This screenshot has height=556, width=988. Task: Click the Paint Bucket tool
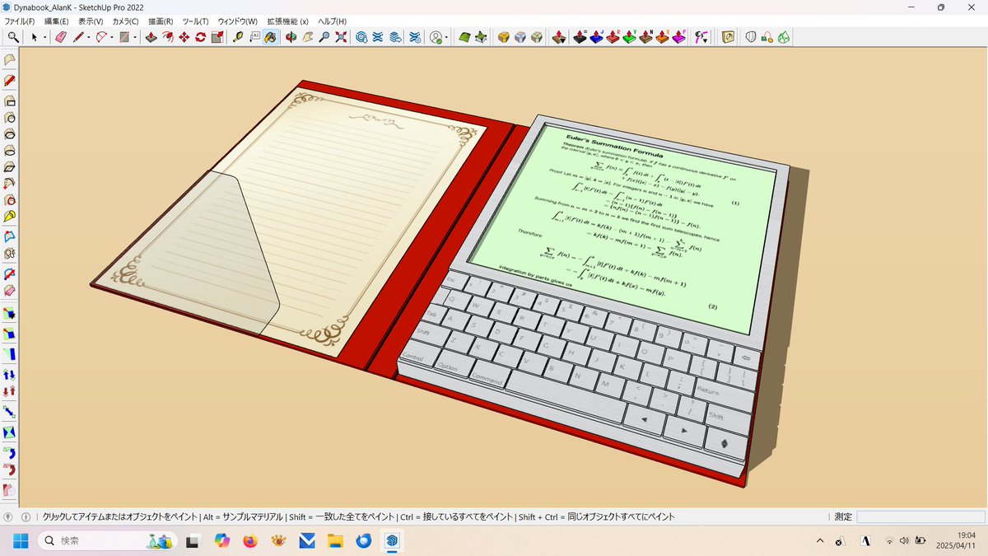click(x=270, y=37)
